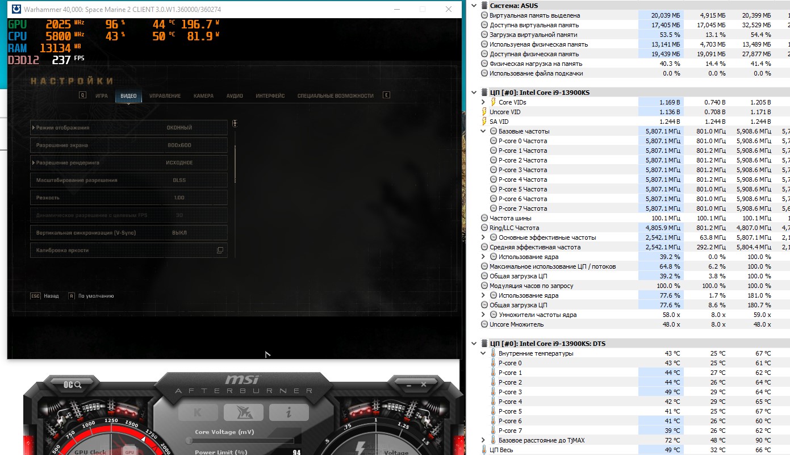Collapse the Базовые частоты tree

pyautogui.click(x=484, y=131)
